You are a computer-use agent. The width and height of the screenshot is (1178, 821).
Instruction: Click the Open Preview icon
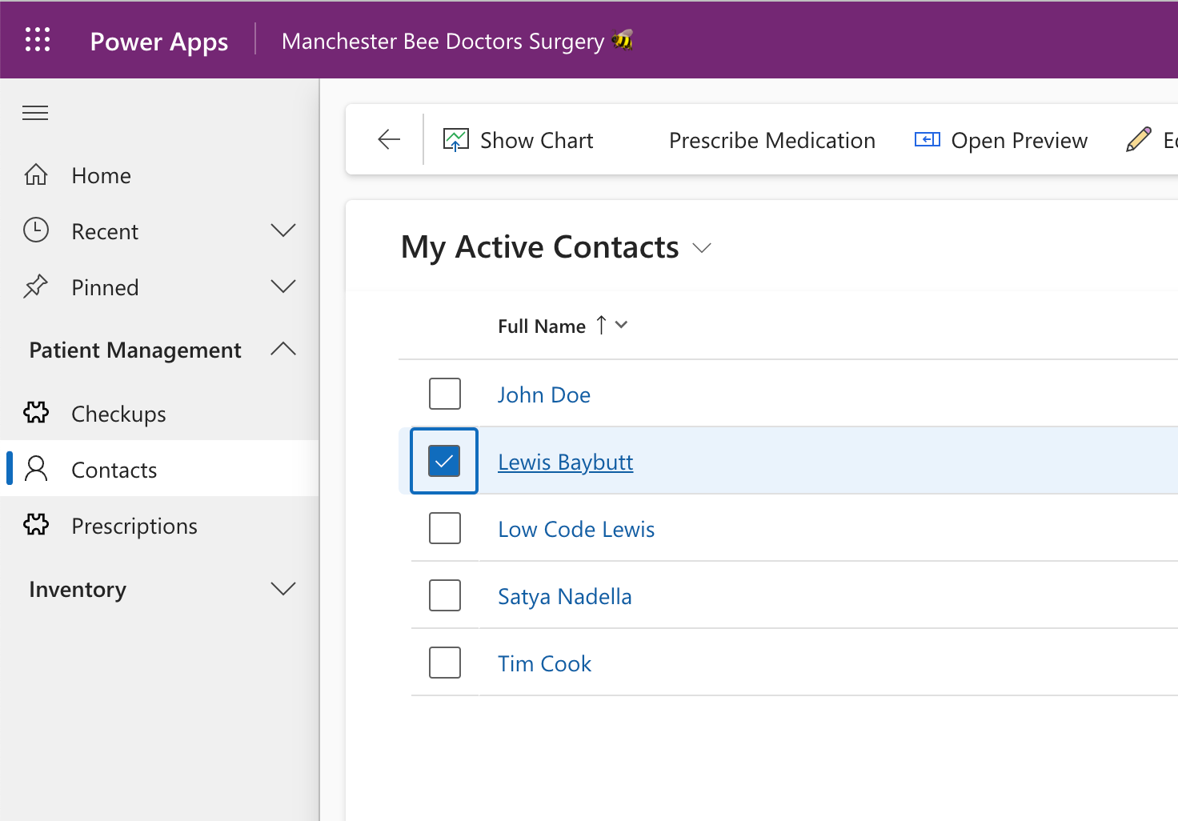927,140
